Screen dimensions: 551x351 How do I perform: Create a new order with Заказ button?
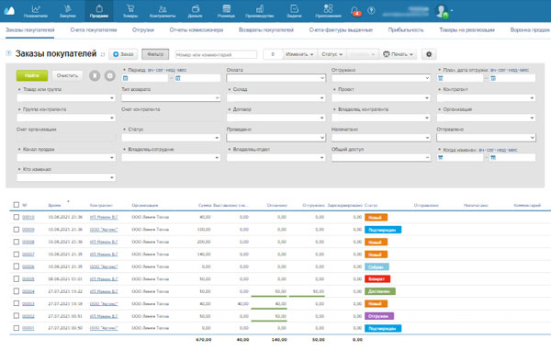[x=123, y=54]
